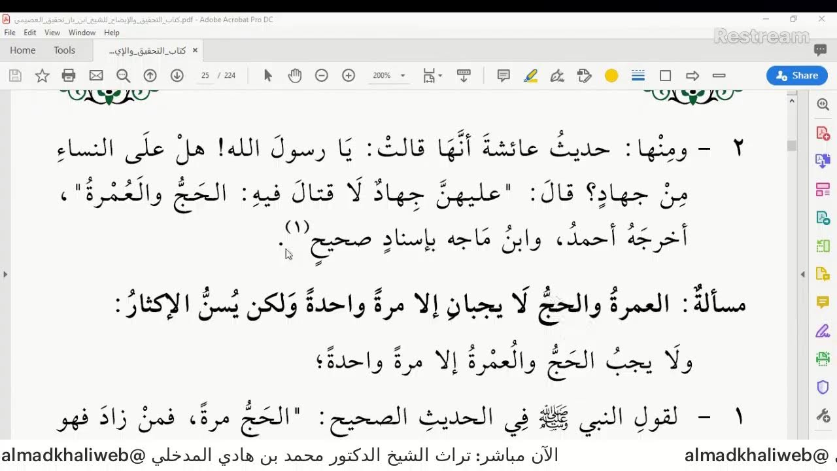This screenshot has height=471, width=837.
Task: Expand the left navigation pane arrow
Action: tap(5, 274)
